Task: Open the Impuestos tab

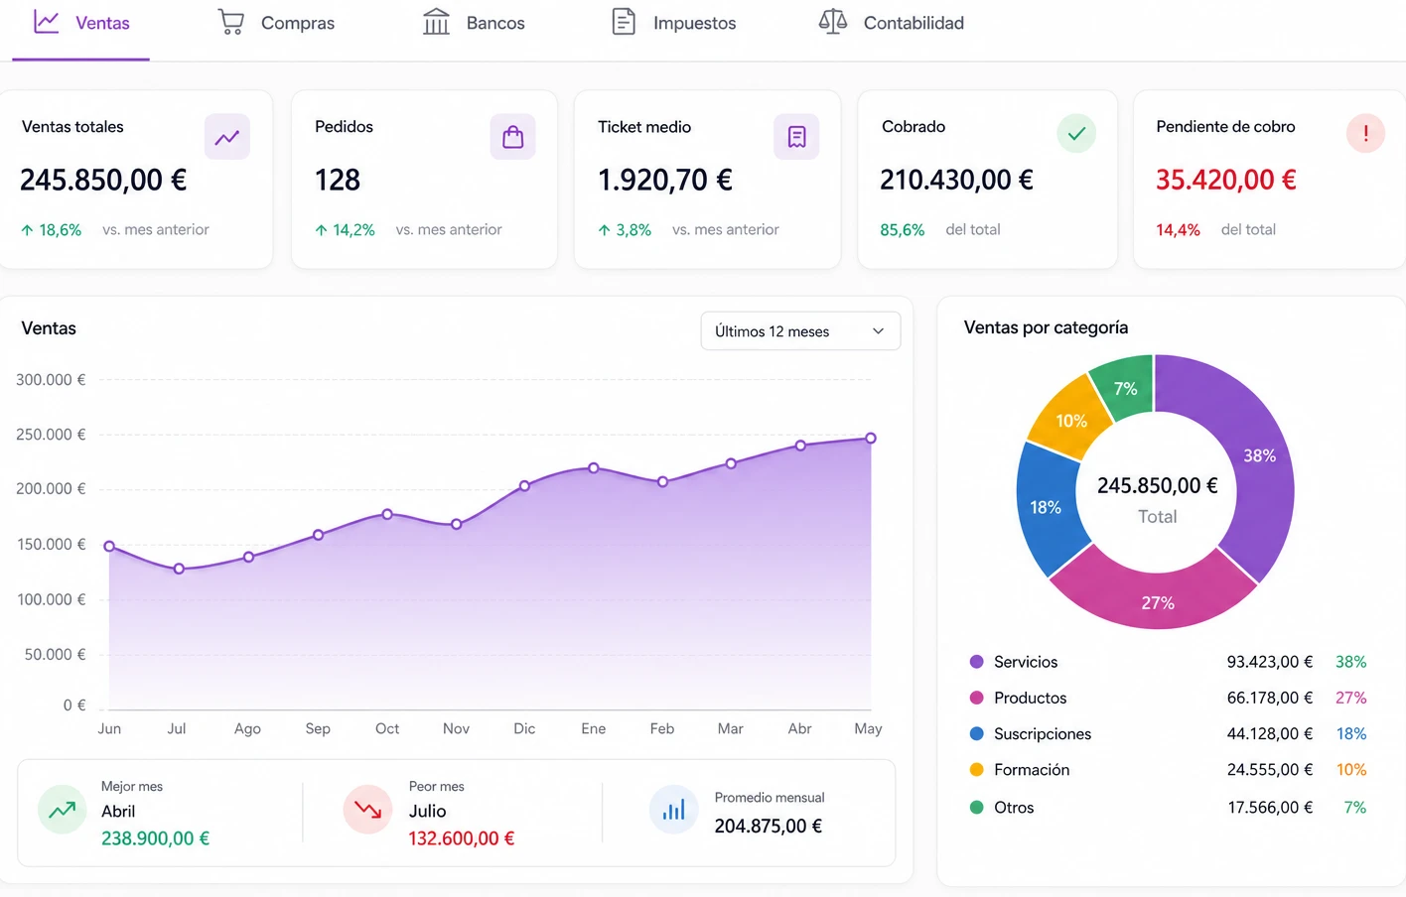Action: click(673, 23)
